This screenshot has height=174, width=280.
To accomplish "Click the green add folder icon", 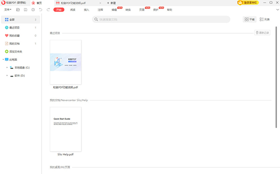I will point(7,51).
